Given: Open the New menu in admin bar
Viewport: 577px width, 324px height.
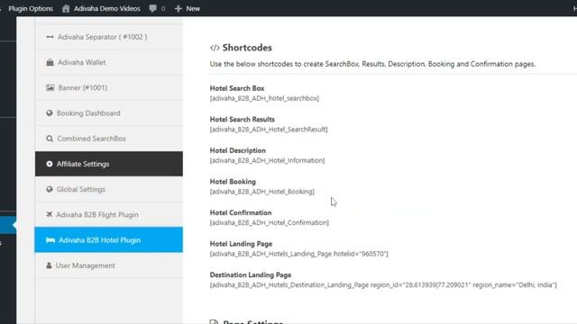Looking at the screenshot, I should 193,8.
